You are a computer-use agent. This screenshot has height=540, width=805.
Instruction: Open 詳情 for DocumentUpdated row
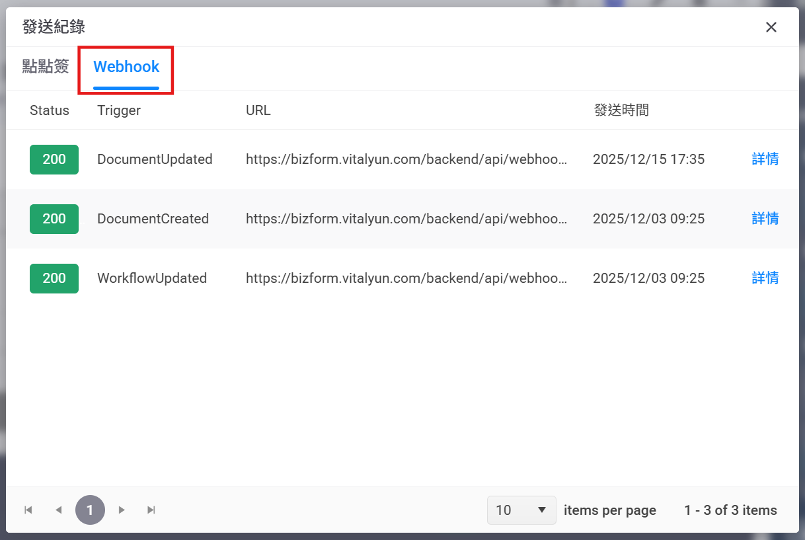[765, 159]
